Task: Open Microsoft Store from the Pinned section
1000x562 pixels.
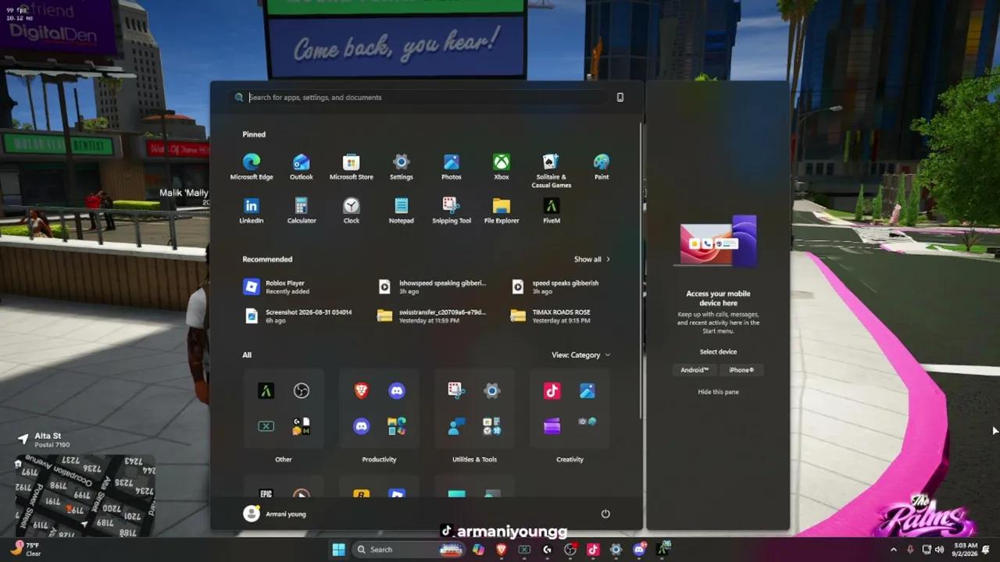Action: (352, 167)
